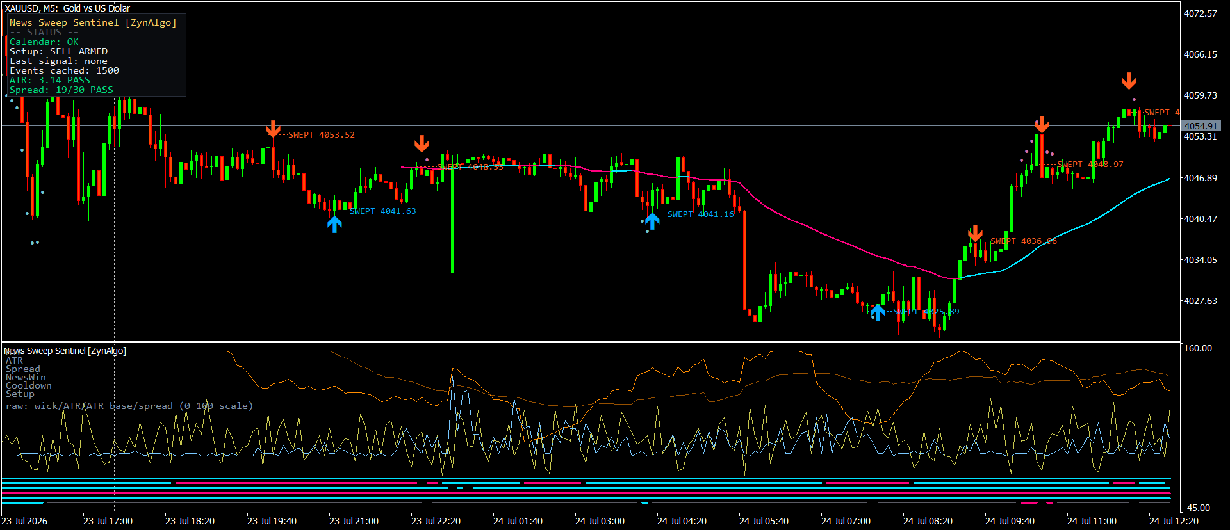Click the sell arrow at SWEPT 4053.52
Screen dimensions: 1230x530
[273, 129]
